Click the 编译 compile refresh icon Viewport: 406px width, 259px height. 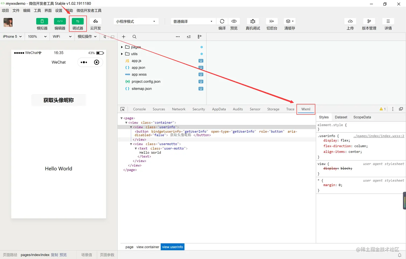tap(222, 21)
